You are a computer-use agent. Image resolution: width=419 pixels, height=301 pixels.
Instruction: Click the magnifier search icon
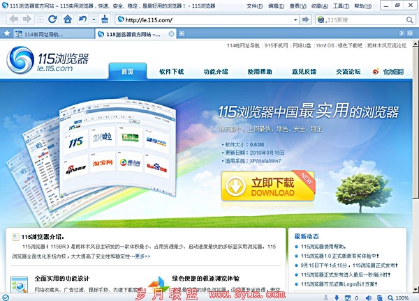(x=409, y=20)
